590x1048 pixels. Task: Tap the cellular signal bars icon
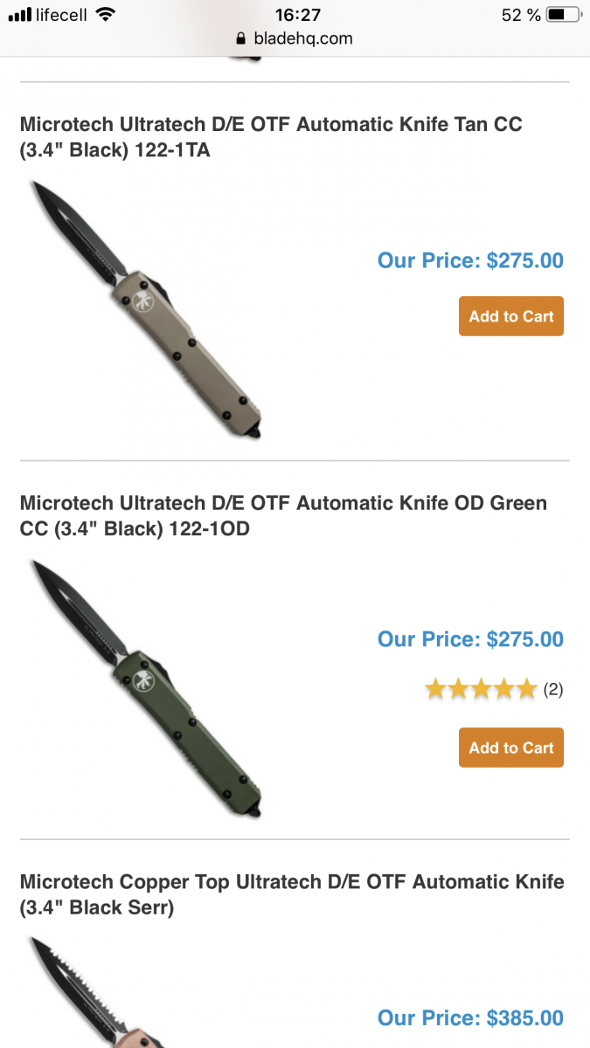19,15
